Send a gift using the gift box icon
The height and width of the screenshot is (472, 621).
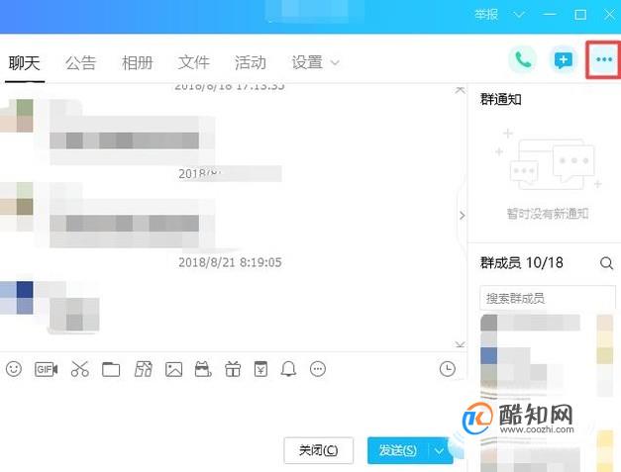click(x=233, y=369)
